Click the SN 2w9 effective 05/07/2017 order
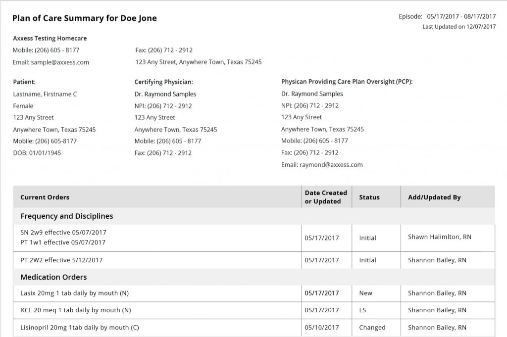 pos(63,233)
